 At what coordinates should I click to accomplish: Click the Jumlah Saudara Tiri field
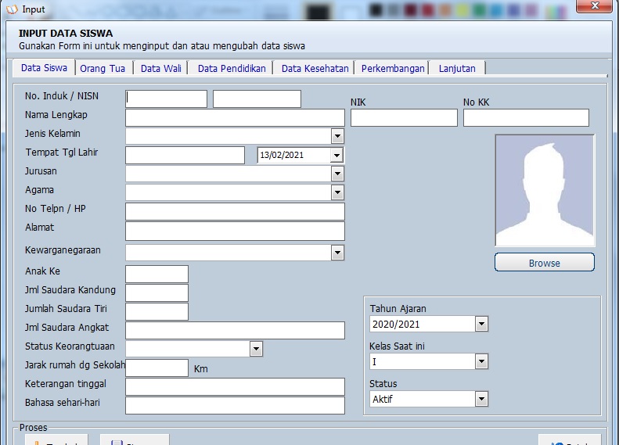point(157,312)
